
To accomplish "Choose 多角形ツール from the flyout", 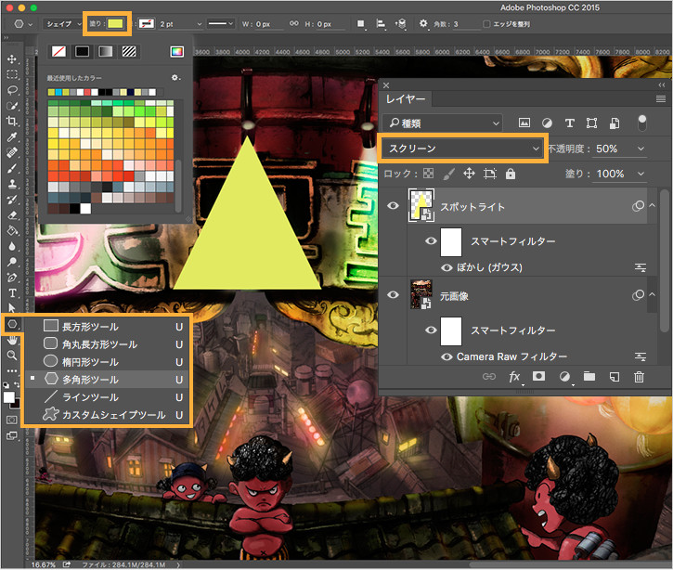I will tap(107, 380).
